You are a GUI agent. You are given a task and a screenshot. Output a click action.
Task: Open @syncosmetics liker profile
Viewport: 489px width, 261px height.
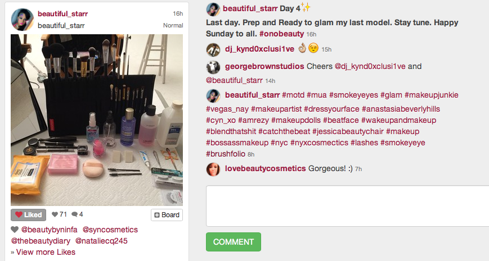(110, 230)
